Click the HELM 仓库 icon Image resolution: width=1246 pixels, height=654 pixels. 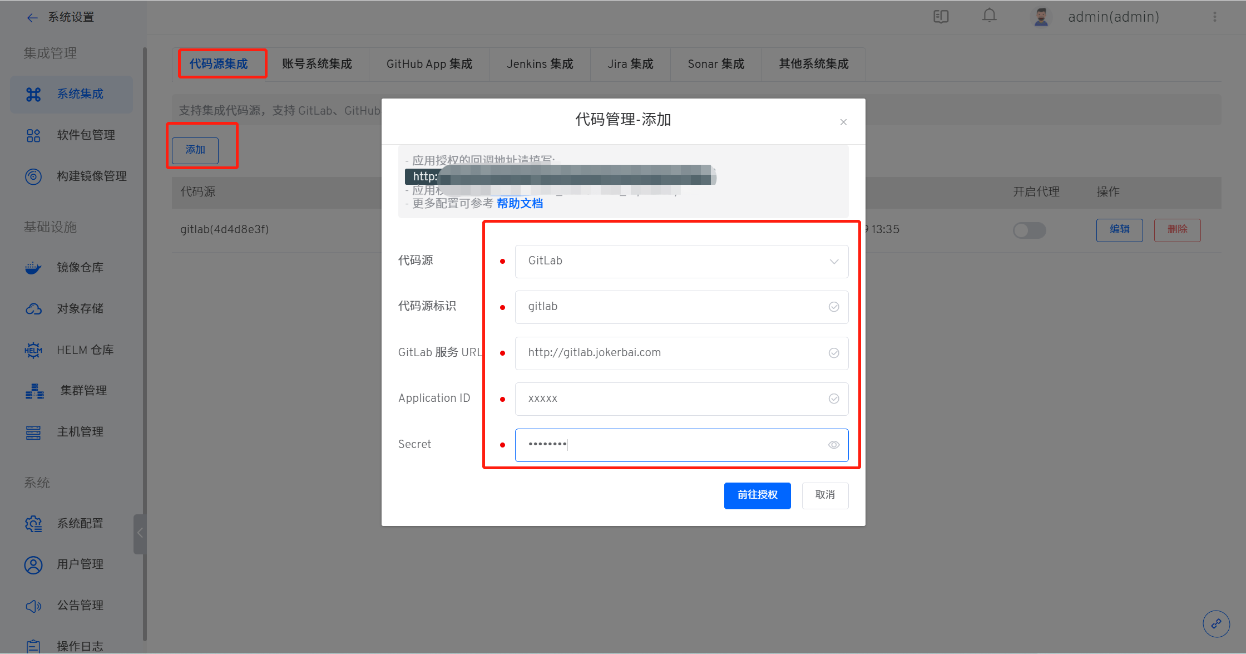tap(33, 350)
